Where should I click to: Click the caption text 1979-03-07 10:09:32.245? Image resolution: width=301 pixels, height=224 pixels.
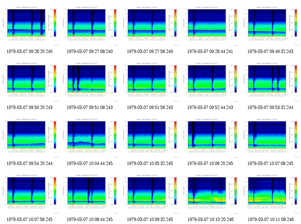[x=150, y=219]
